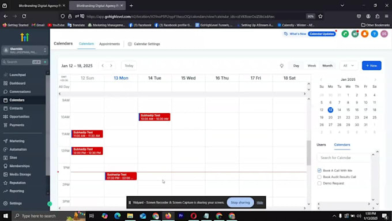Screen dimensions: 392x221
Task: Show previous month in mini calendar
Action: pyautogui.click(x=321, y=80)
